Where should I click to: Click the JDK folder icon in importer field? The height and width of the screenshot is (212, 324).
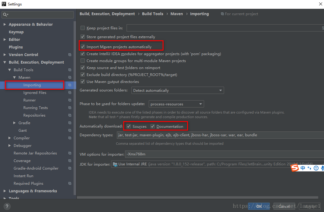tap(115, 164)
